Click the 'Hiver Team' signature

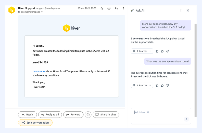point(39,87)
